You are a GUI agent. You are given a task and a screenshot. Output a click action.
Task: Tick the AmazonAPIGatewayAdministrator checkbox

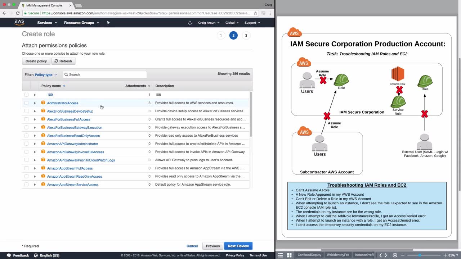(x=26, y=144)
